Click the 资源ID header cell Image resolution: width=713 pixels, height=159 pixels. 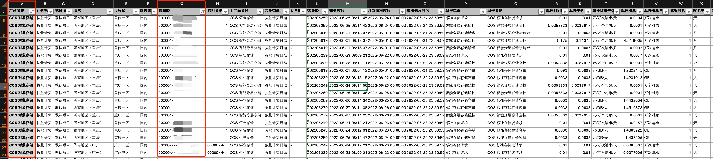[x=182, y=11]
